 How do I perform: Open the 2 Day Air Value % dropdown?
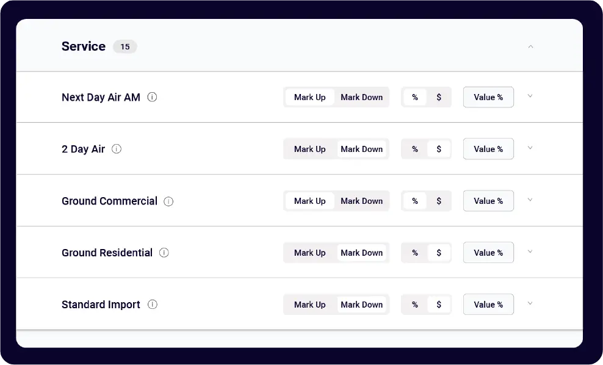[x=488, y=149]
